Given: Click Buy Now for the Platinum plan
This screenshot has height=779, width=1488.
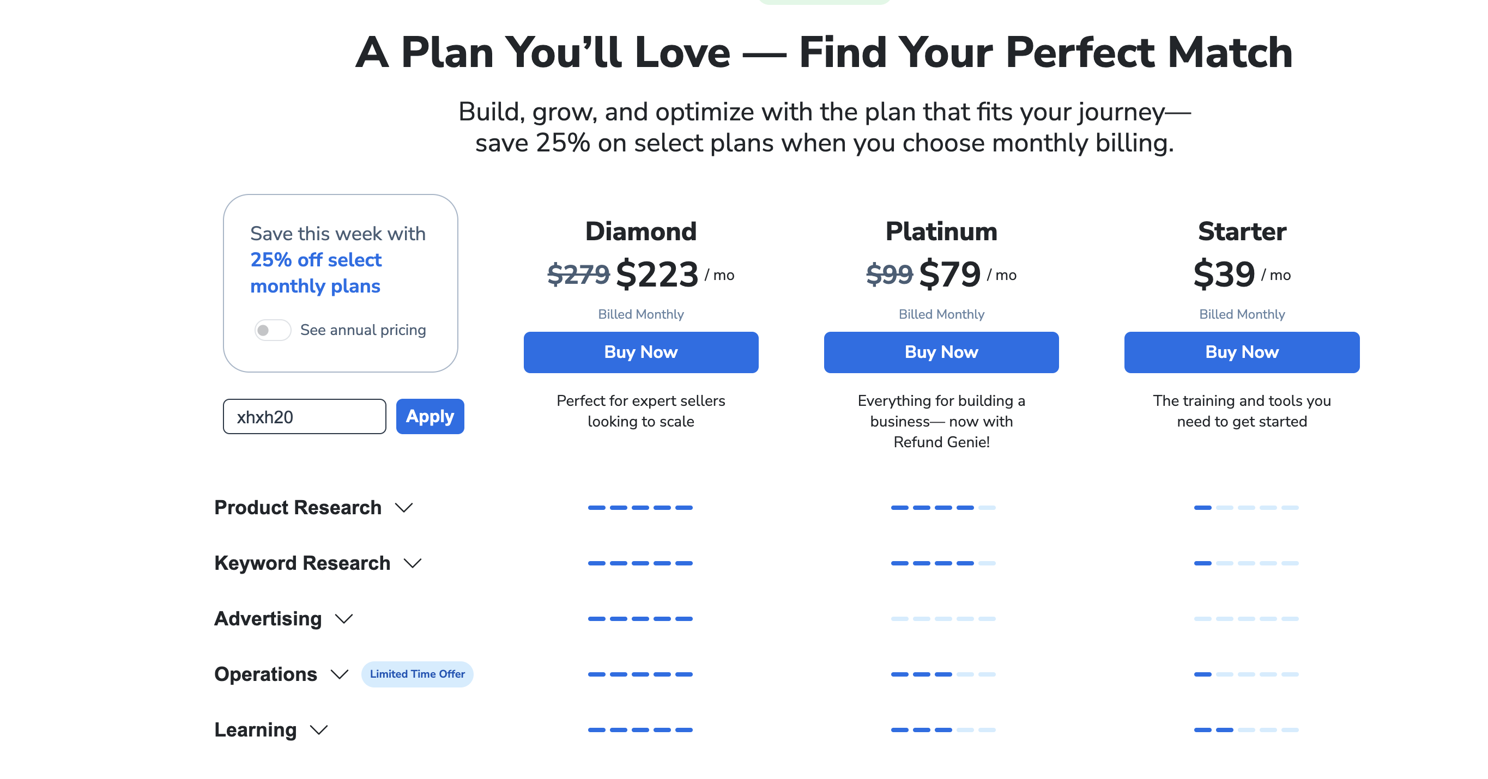Looking at the screenshot, I should [941, 352].
